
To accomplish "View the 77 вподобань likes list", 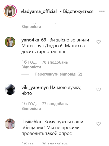I will pyautogui.click(x=55, y=104).
